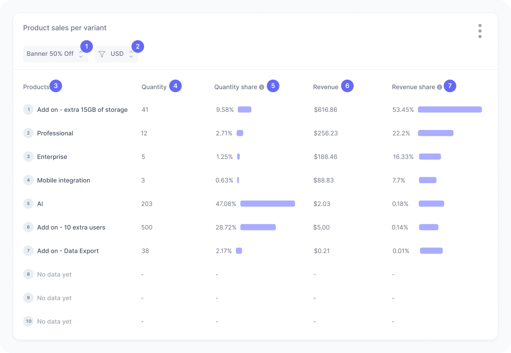Open the three-dot options menu
The image size is (511, 353).
click(480, 30)
